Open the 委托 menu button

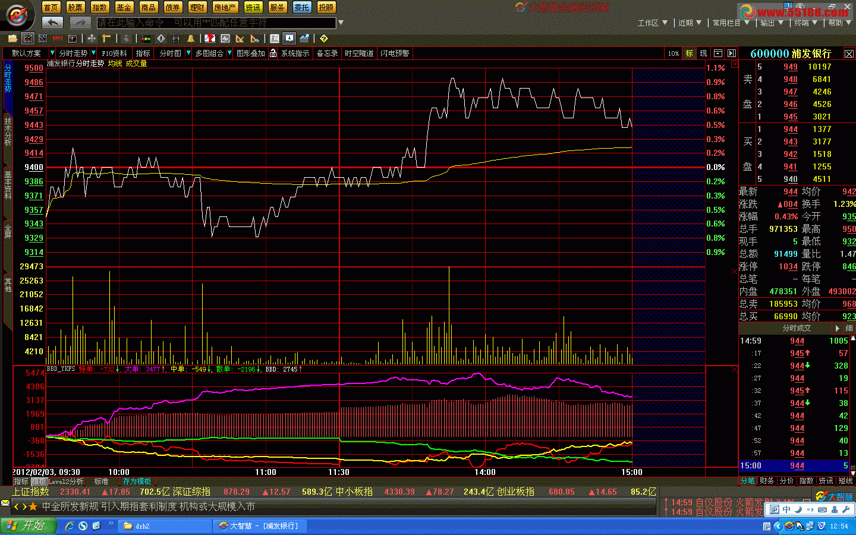click(x=302, y=7)
